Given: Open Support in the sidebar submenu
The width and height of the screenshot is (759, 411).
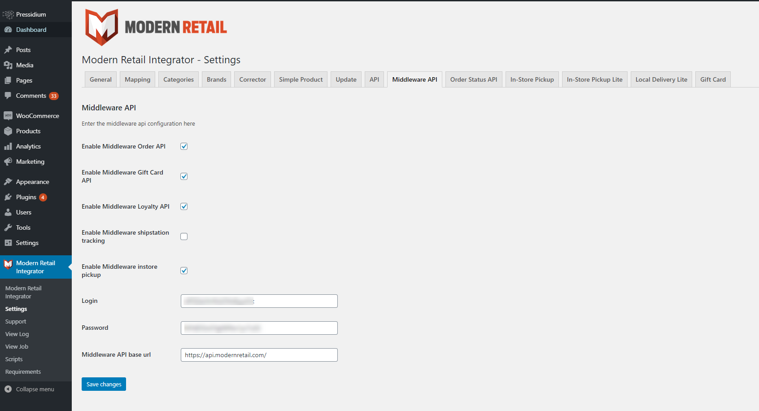Looking at the screenshot, I should [16, 322].
